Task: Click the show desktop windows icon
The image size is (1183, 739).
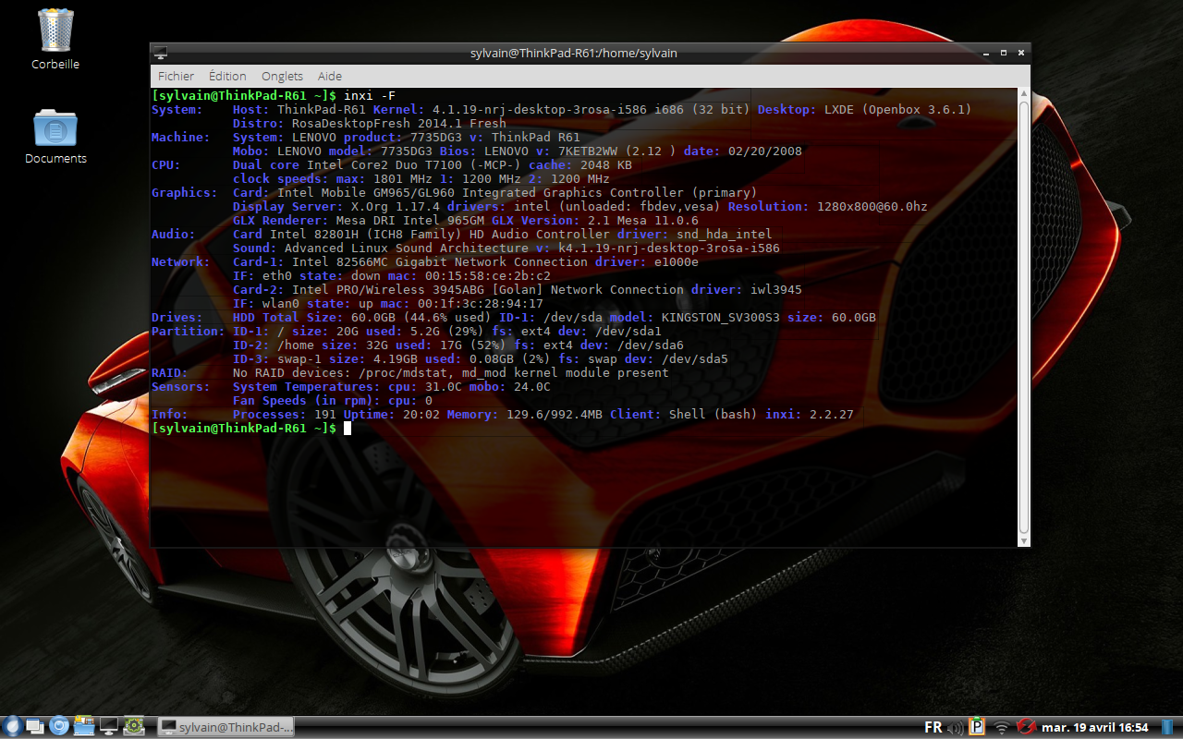Action: tap(36, 727)
